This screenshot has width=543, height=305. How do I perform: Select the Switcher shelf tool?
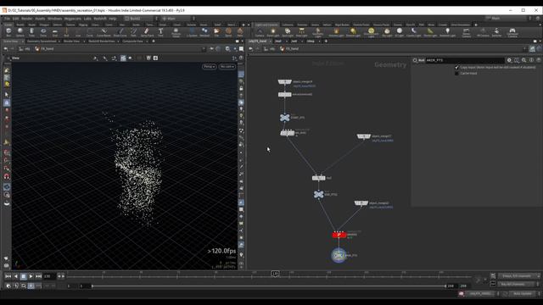pos(496,32)
